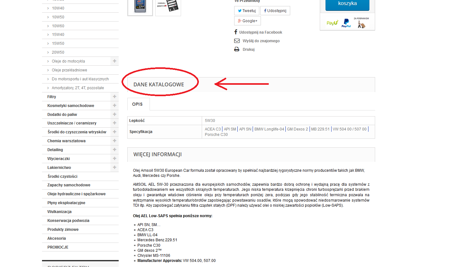Share with the Google+ button

[248, 21]
